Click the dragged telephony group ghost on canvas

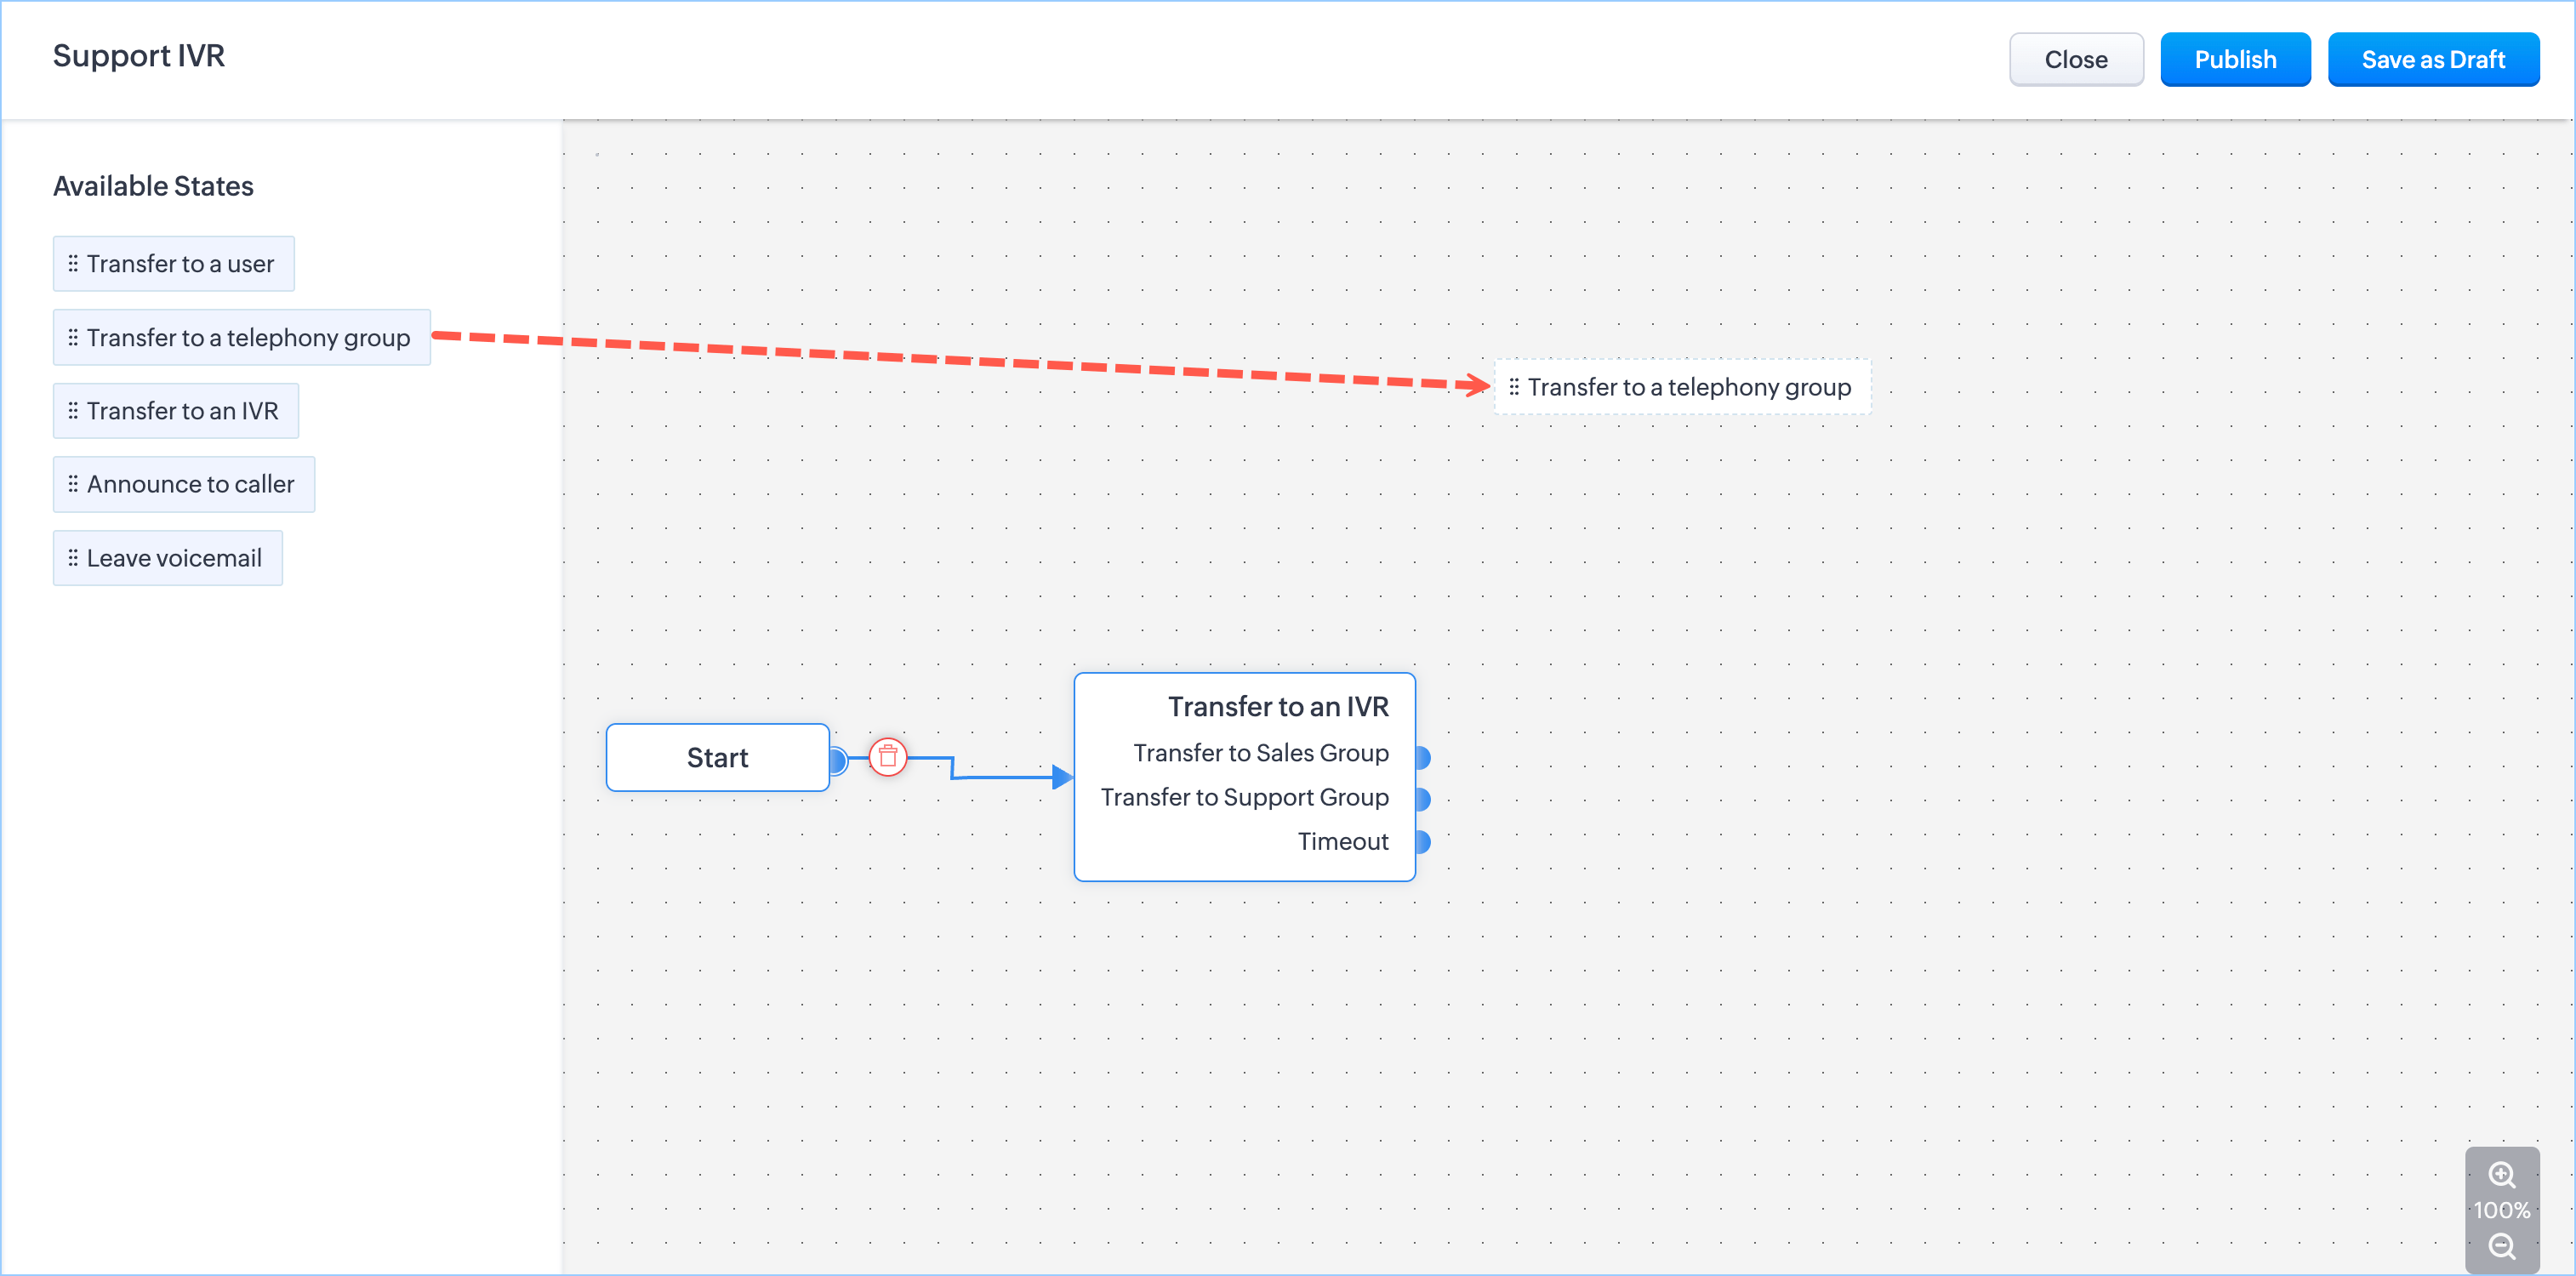[x=1682, y=387]
